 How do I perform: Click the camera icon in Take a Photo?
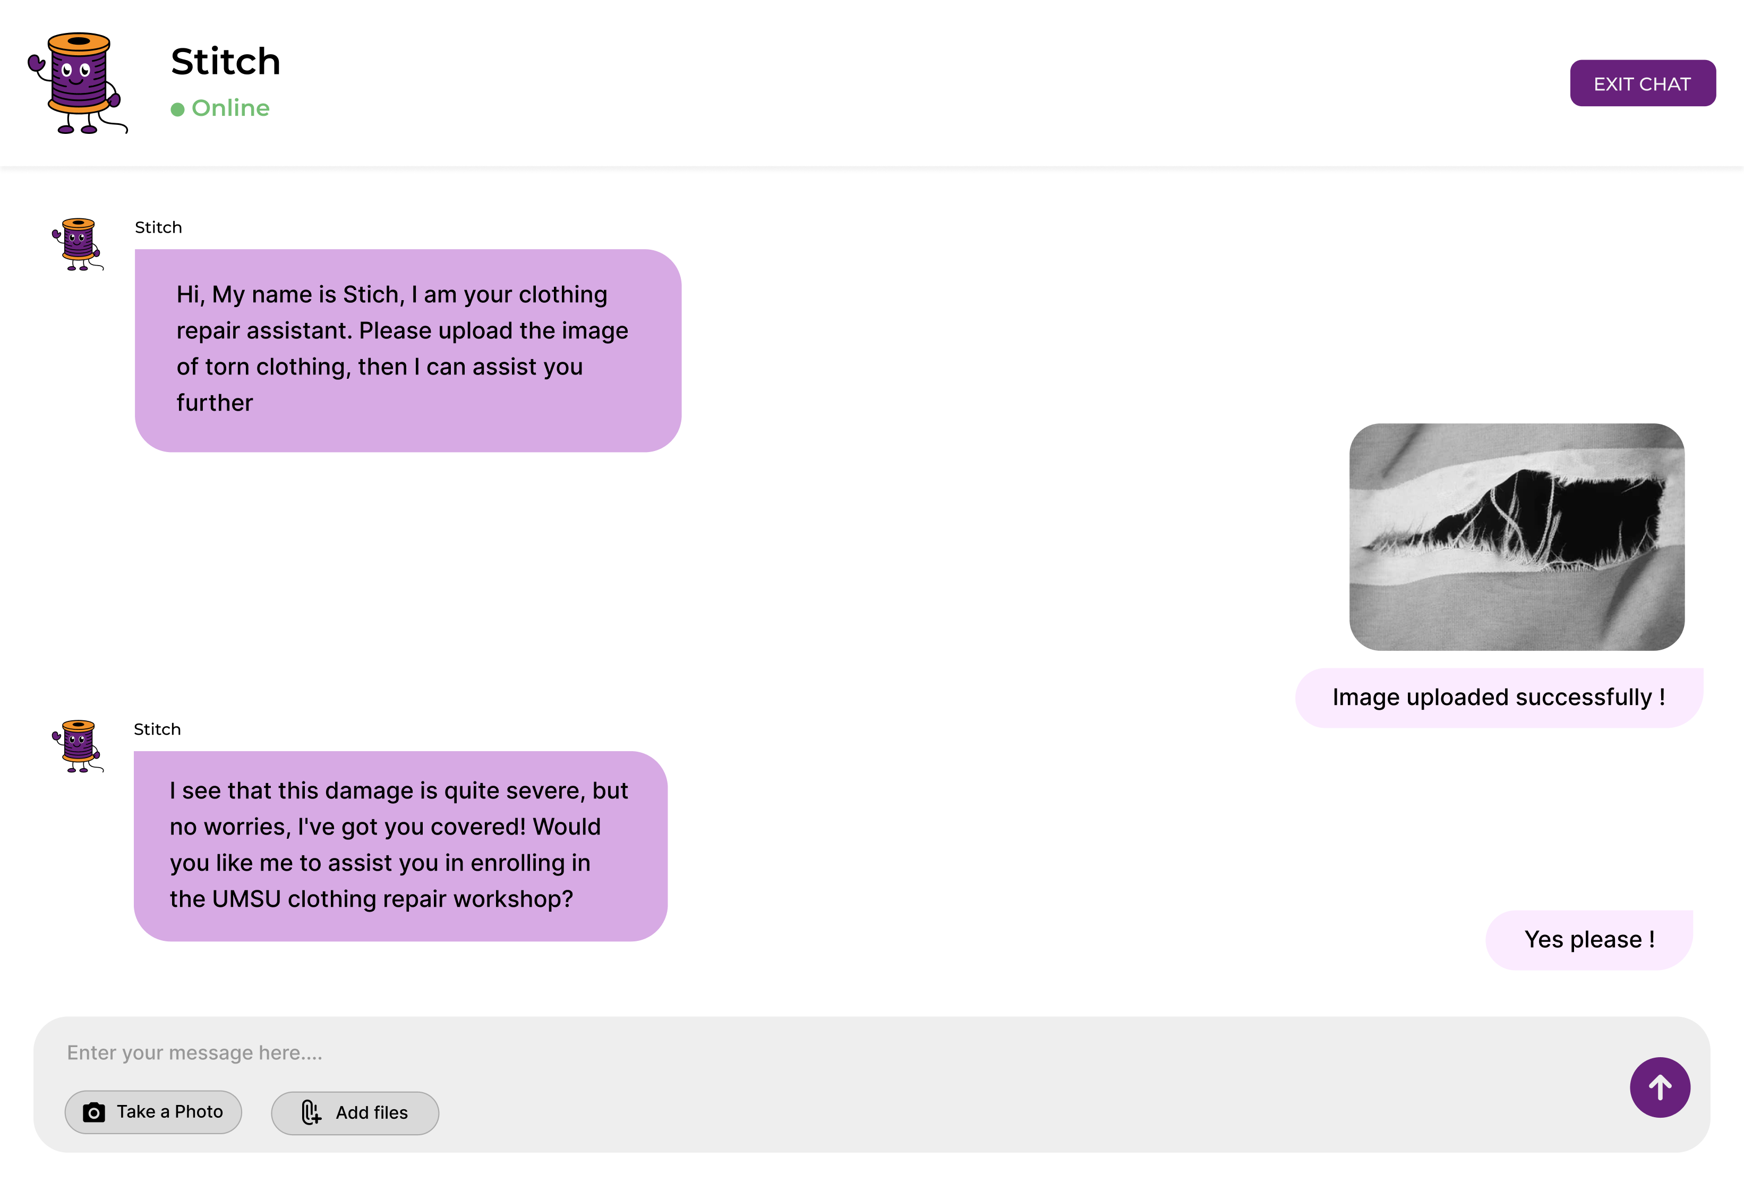tap(94, 1112)
